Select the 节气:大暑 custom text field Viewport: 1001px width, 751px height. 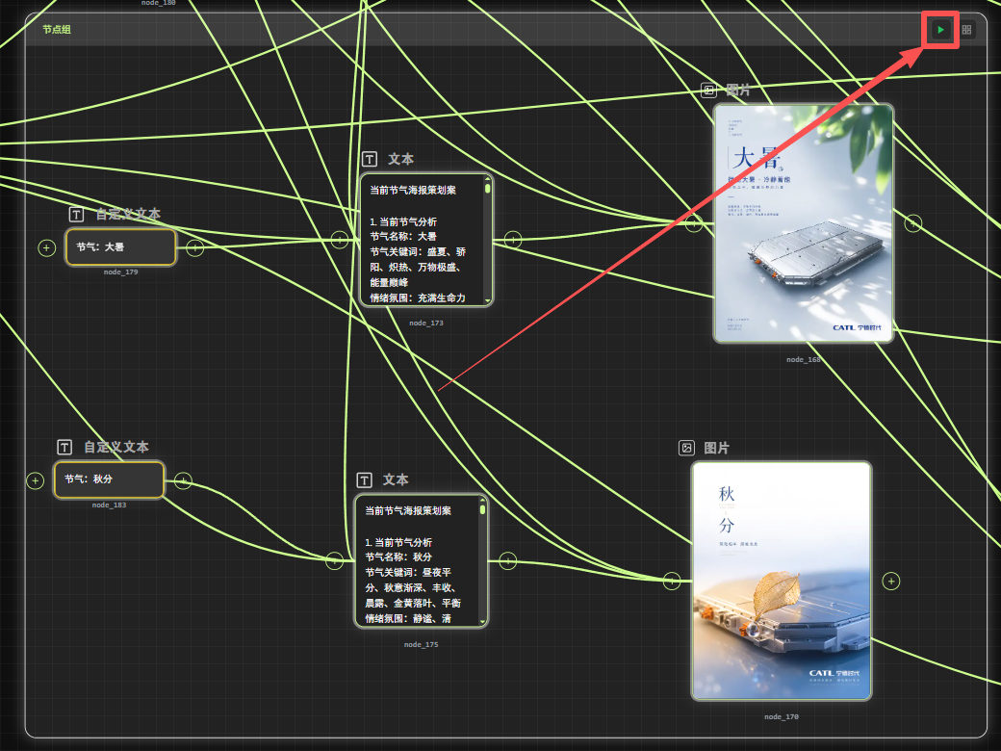[120, 247]
